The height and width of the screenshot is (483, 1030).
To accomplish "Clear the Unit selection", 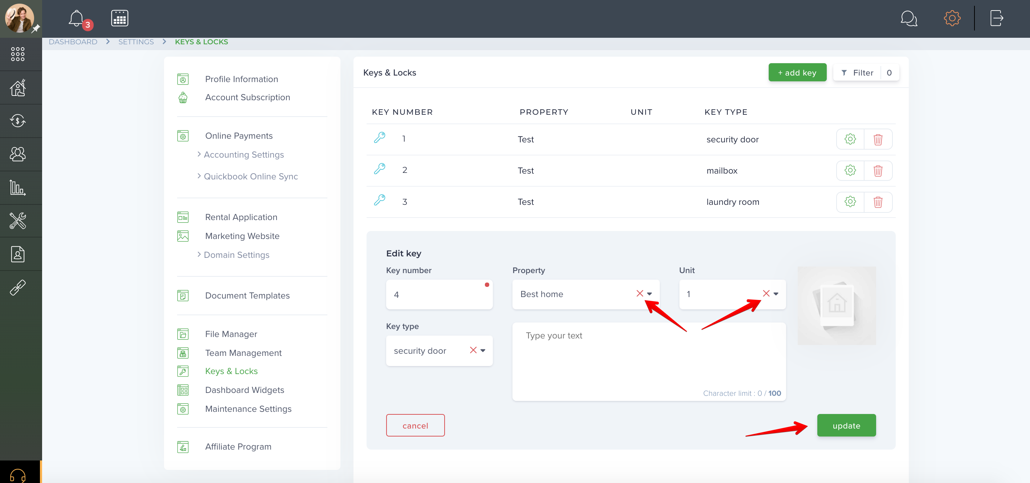I will [766, 294].
